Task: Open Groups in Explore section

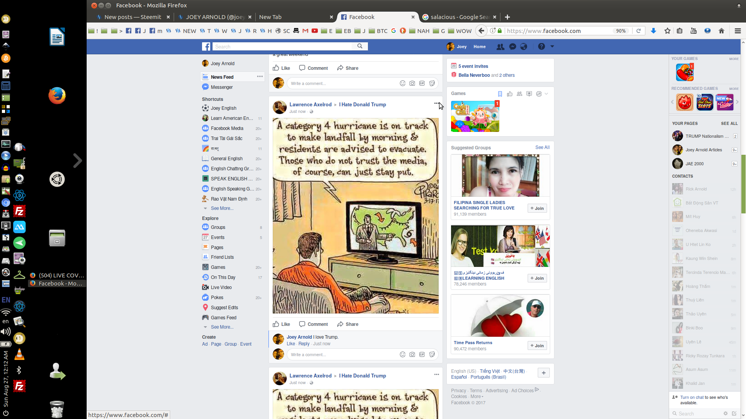Action: [x=218, y=227]
